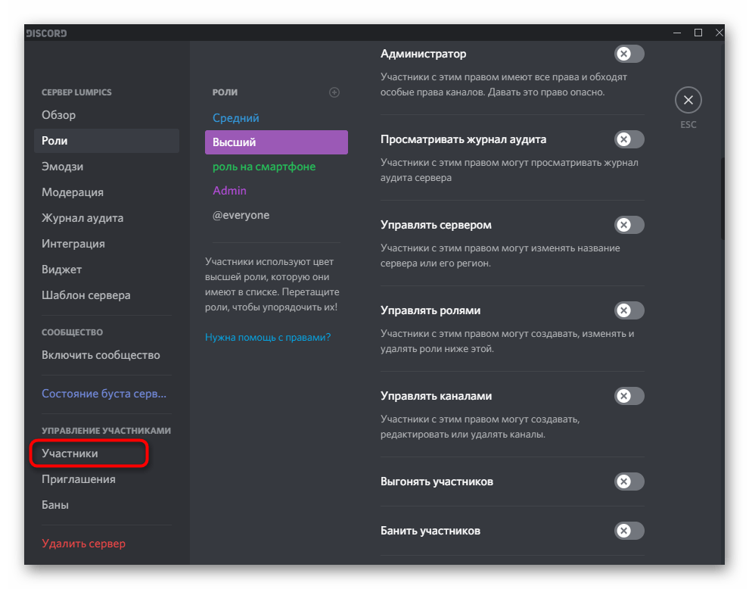Open Интеграция settings
The image size is (749, 589).
click(107, 244)
